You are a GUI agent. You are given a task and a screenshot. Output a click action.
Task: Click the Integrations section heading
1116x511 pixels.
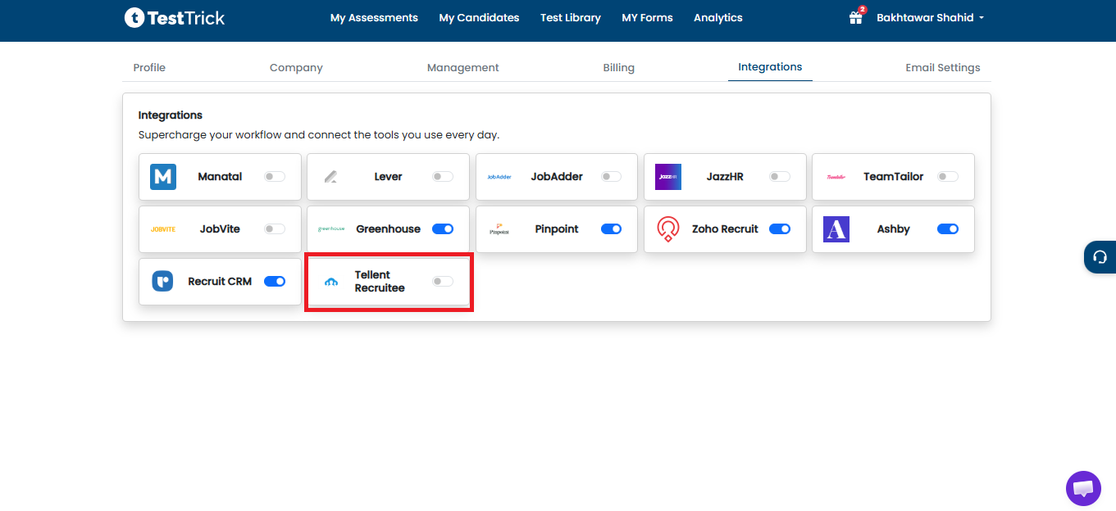point(171,115)
